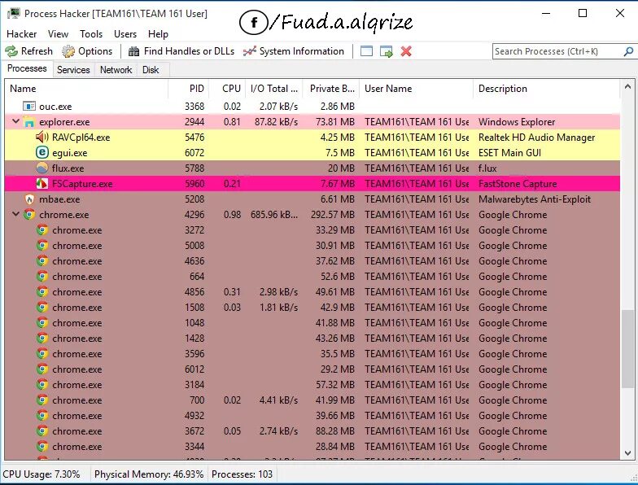Click Chrome icon of PID 5008
The image size is (638, 485).
click(x=42, y=246)
